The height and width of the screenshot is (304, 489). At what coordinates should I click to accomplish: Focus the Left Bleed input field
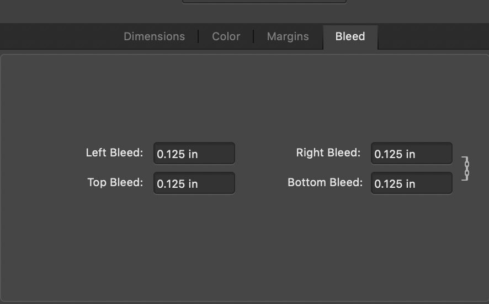(194, 154)
